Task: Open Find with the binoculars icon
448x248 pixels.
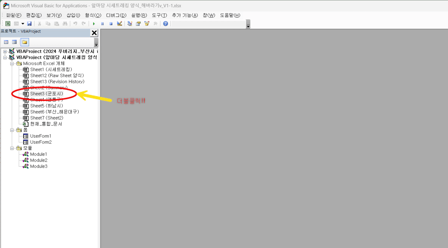Action: point(65,24)
